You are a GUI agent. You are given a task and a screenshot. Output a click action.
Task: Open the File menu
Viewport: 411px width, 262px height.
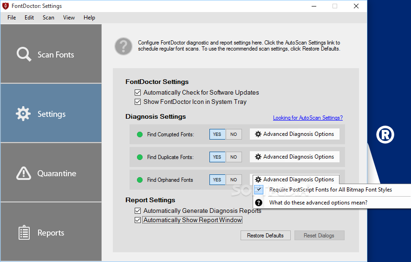tap(12, 18)
